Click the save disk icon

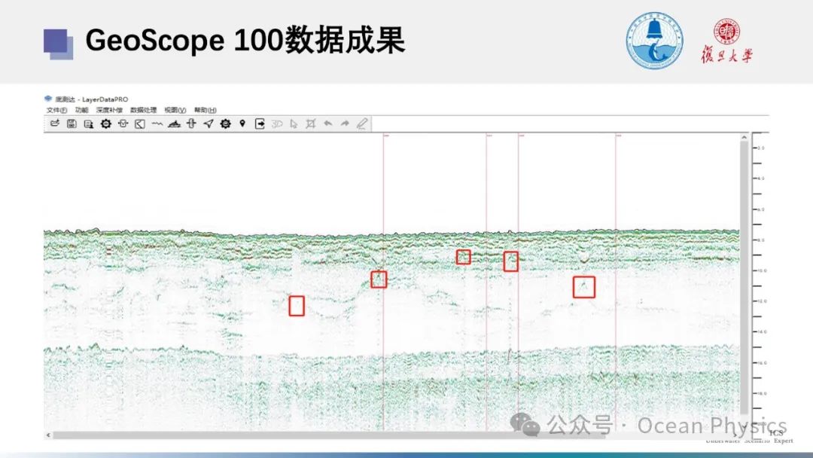[x=72, y=124]
